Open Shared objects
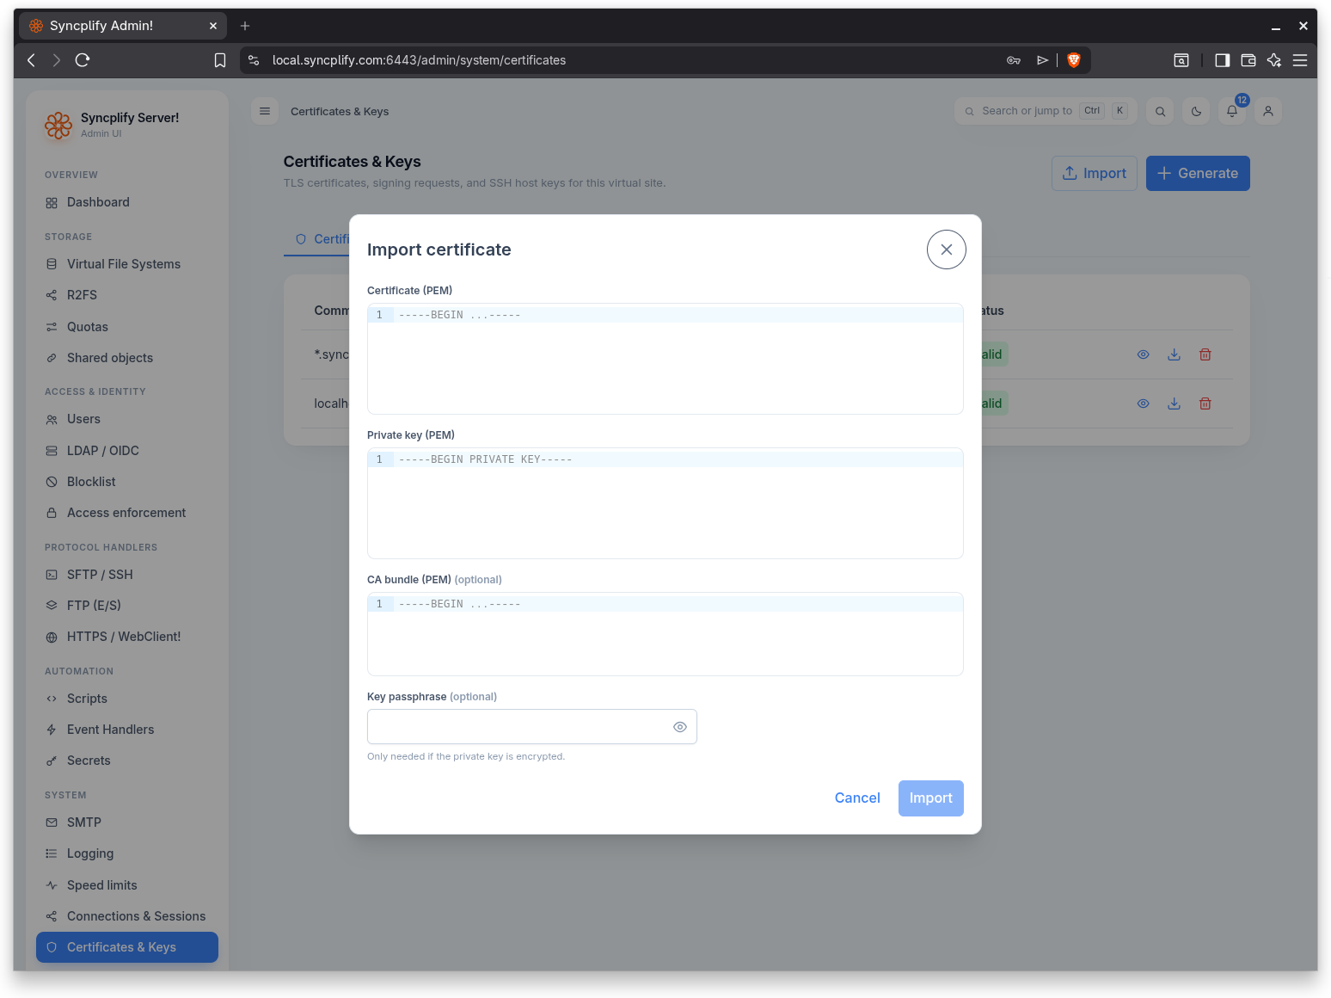Image resolution: width=1331 pixels, height=998 pixels. (x=127, y=358)
